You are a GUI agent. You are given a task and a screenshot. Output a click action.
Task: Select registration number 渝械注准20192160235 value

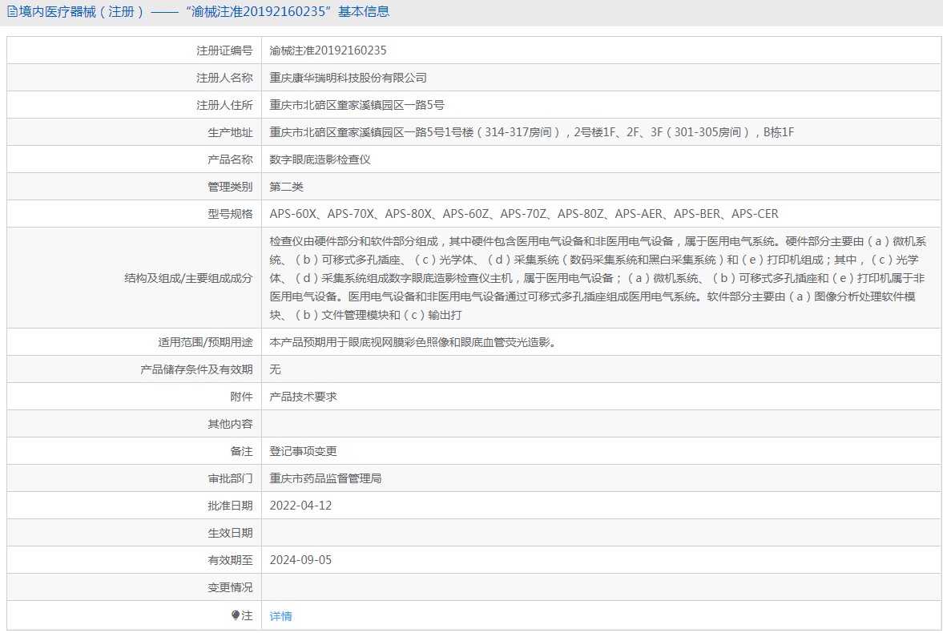click(328, 50)
